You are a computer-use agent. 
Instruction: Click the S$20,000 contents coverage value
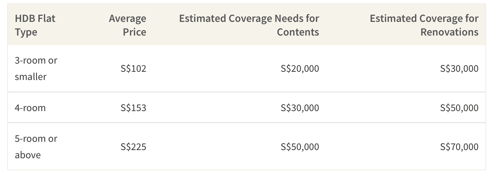[x=300, y=68]
